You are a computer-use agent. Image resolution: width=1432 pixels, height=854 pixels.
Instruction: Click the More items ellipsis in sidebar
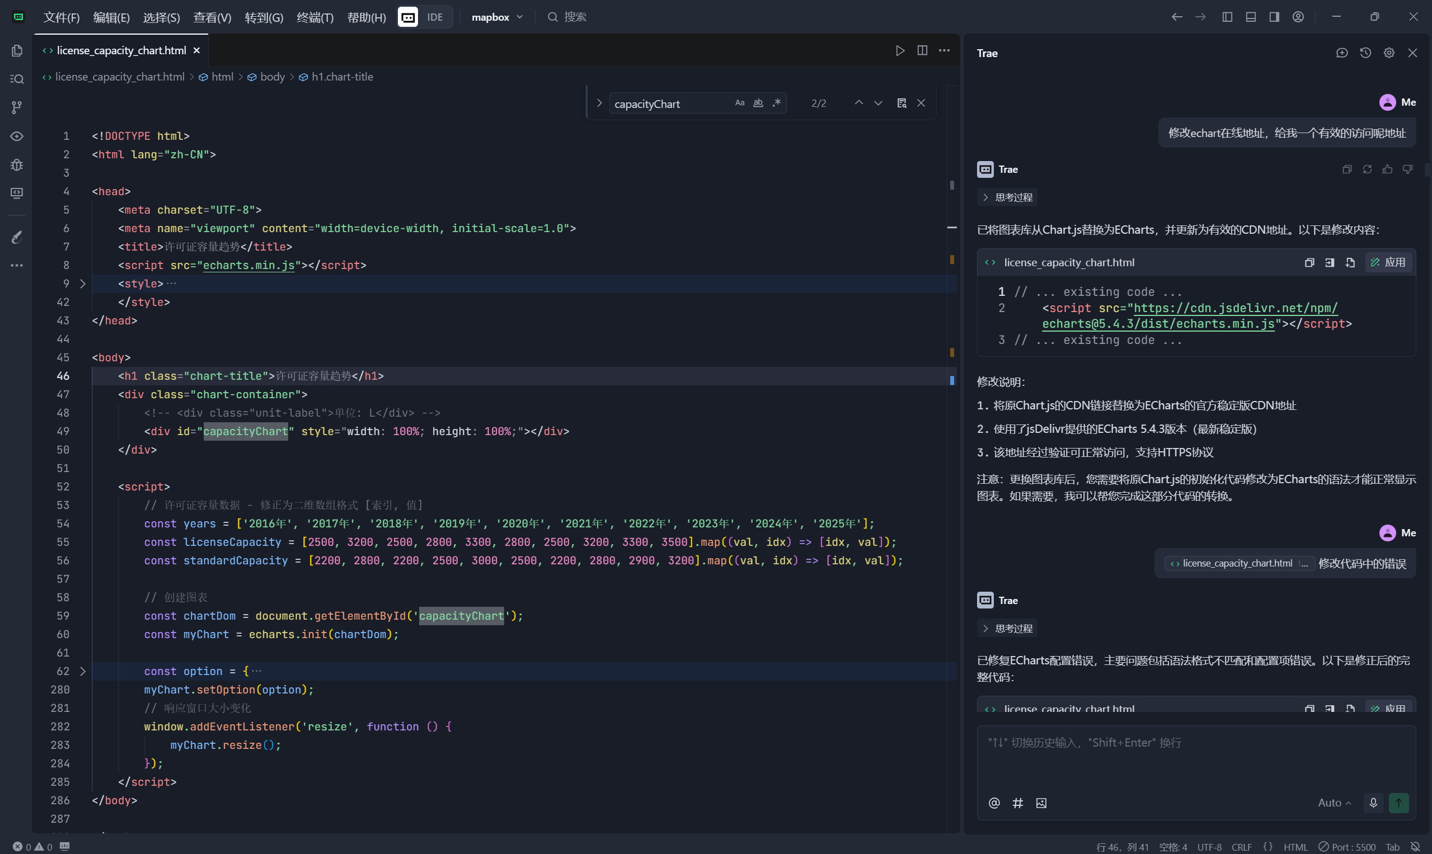17,265
